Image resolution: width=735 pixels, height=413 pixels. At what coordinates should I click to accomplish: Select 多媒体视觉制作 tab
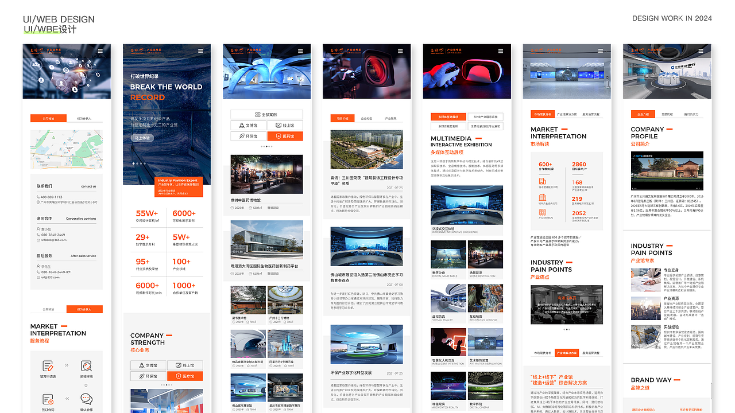tap(448, 126)
